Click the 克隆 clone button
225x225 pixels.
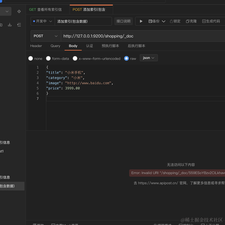(191, 21)
